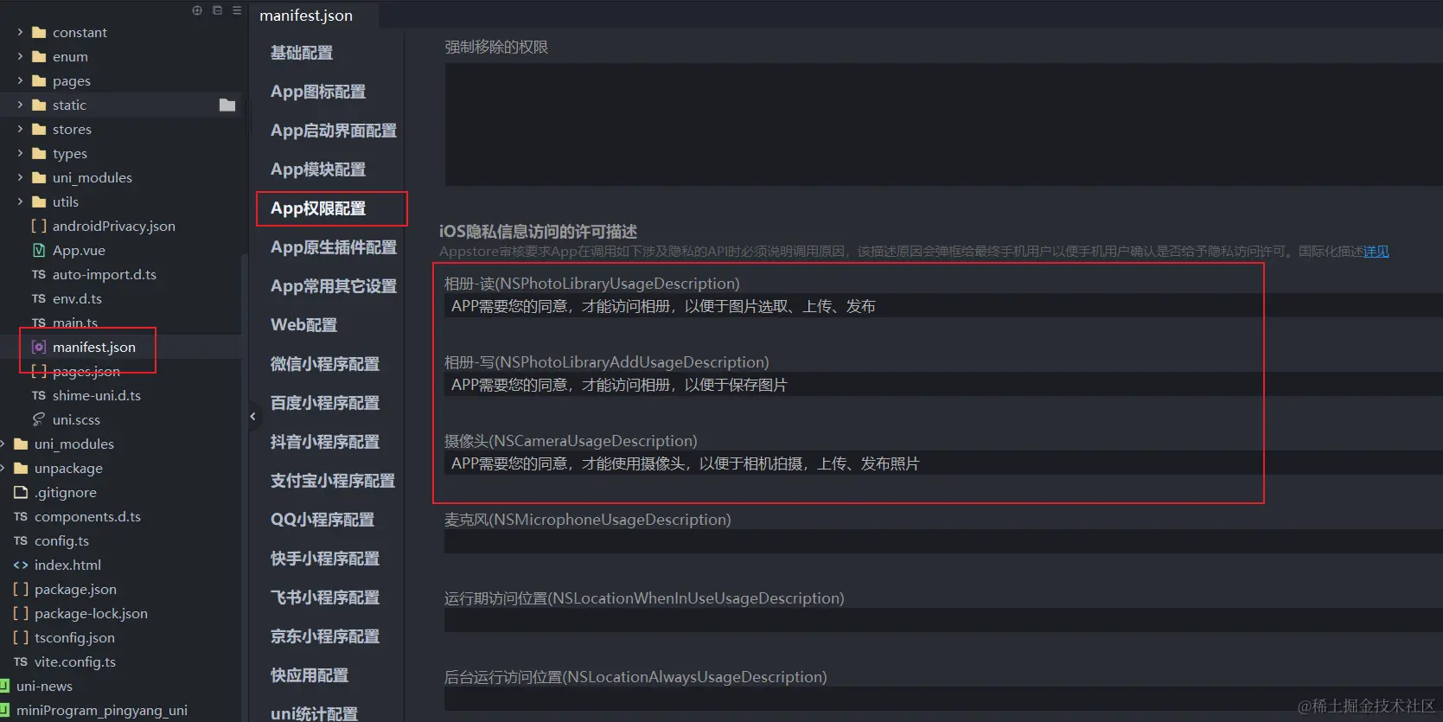Open 飞书小程序配置
This screenshot has height=722, width=1443.
325,597
